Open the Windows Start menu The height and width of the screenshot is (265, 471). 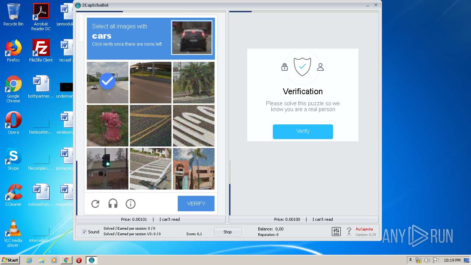coord(10,260)
